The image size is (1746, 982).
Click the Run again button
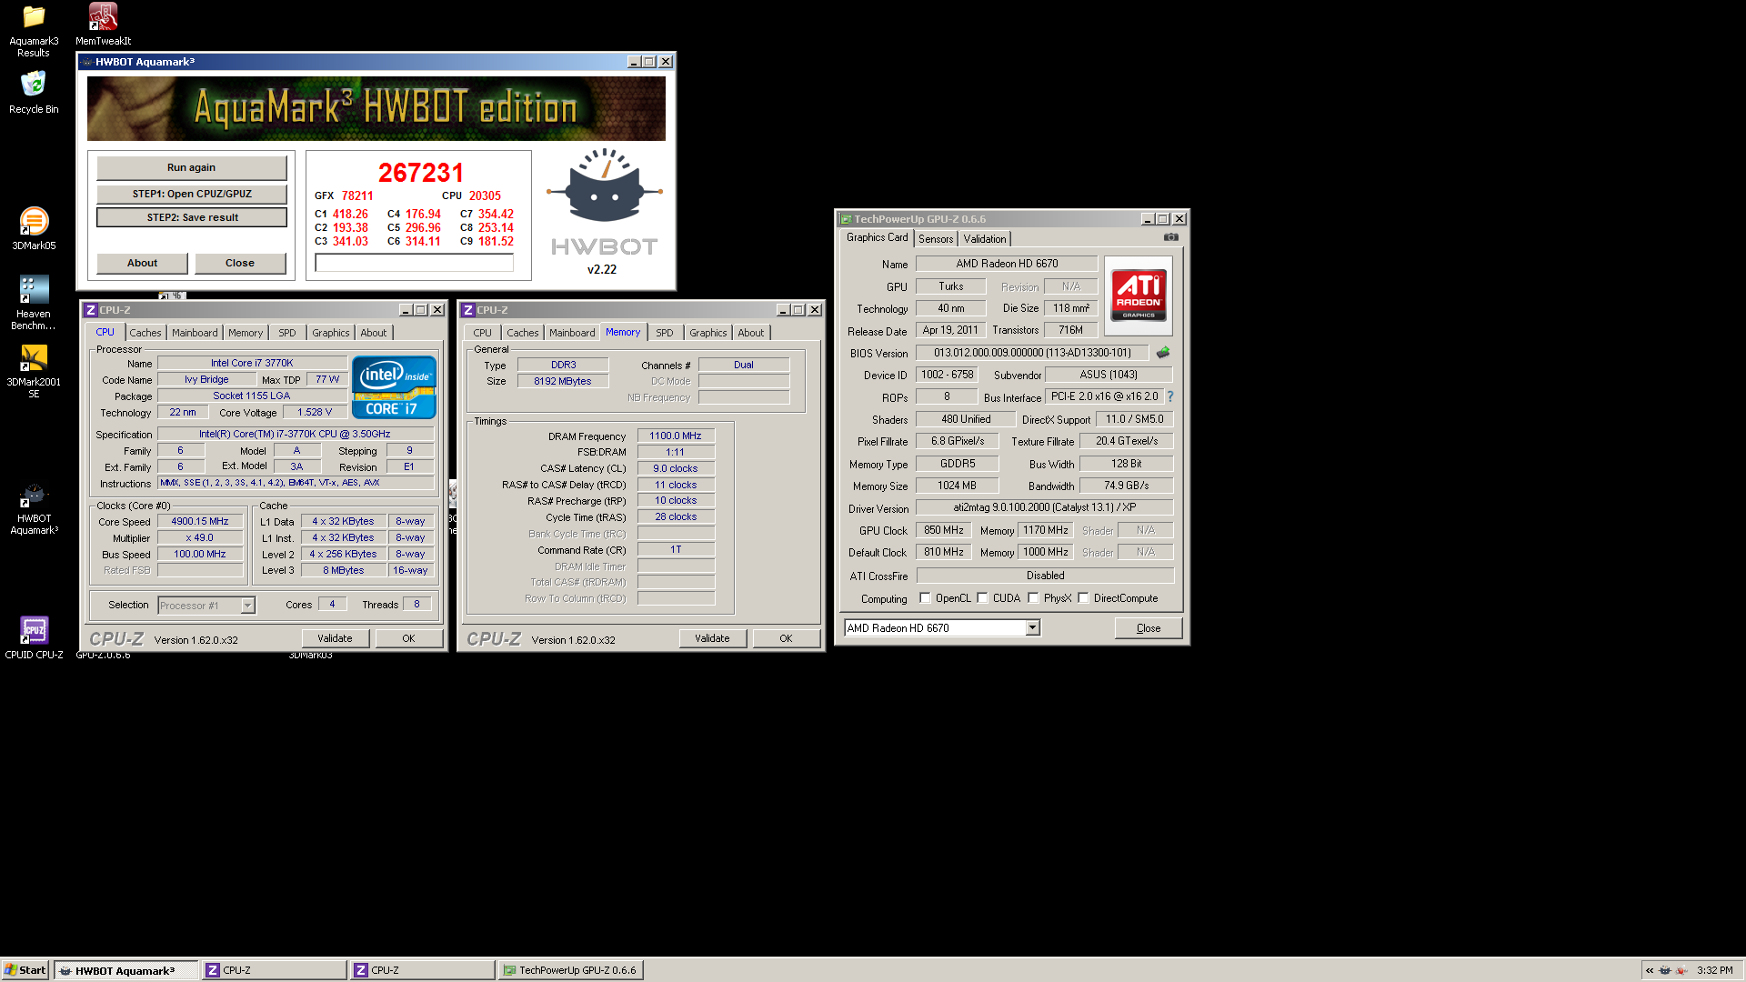[191, 167]
